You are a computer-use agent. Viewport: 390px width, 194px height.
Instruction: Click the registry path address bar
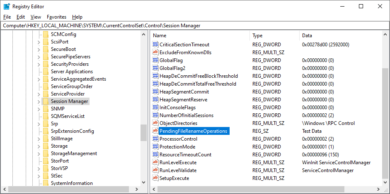(195, 26)
